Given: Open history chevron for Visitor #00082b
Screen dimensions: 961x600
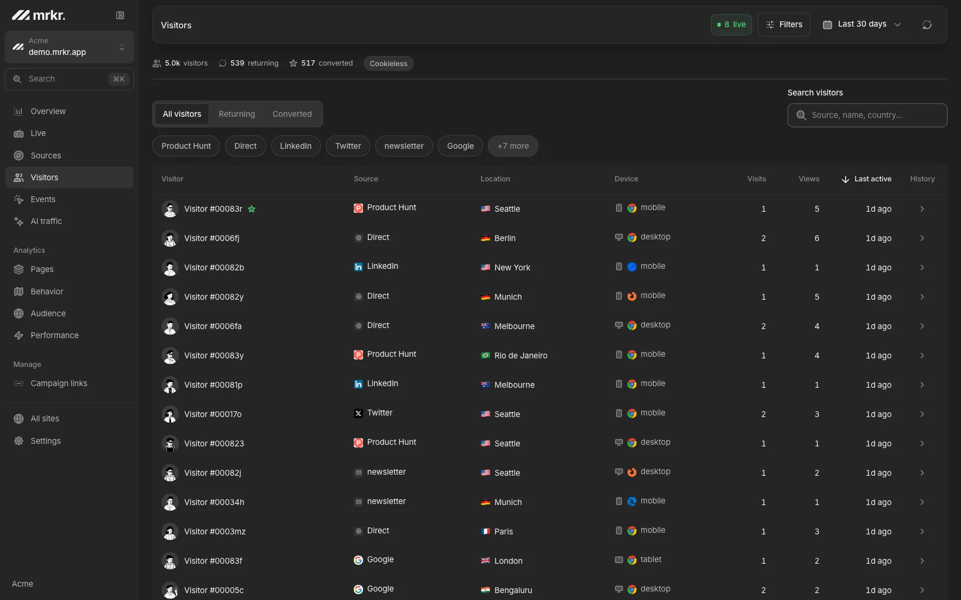Looking at the screenshot, I should coord(922,268).
